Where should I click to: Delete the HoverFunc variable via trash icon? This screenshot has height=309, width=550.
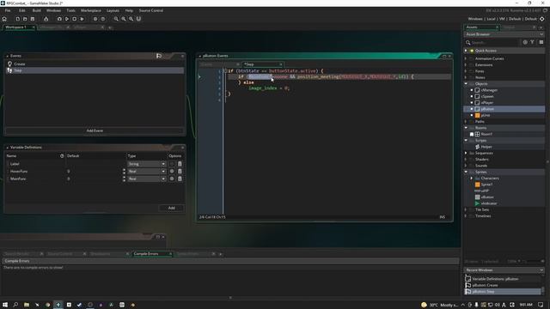point(180,172)
